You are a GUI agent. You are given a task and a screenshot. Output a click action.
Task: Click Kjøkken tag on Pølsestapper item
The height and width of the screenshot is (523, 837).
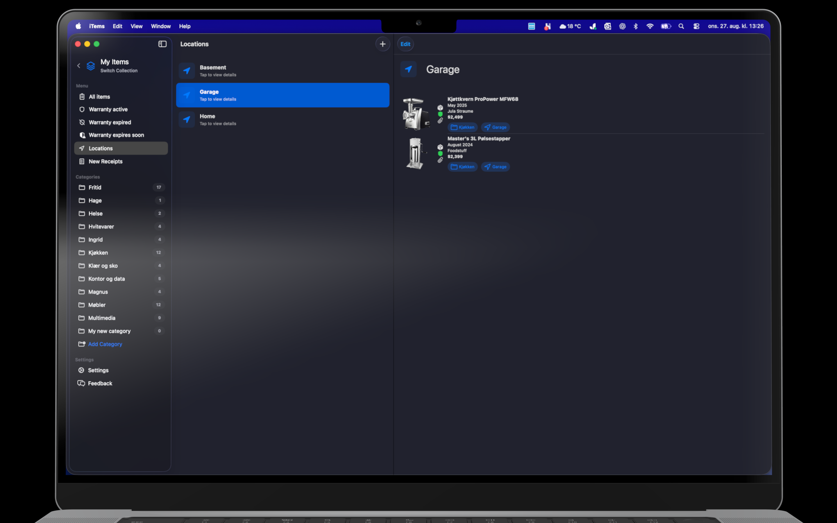[462, 167]
